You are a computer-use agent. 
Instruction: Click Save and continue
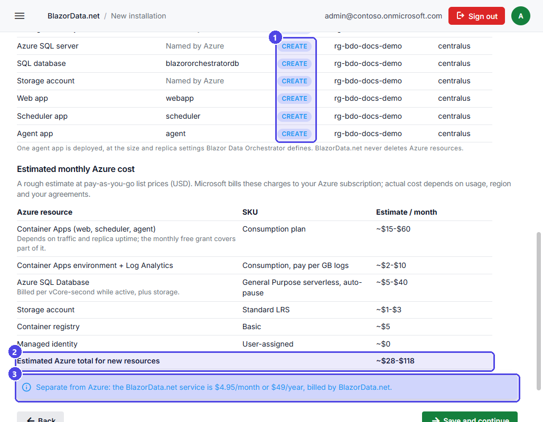point(470,417)
